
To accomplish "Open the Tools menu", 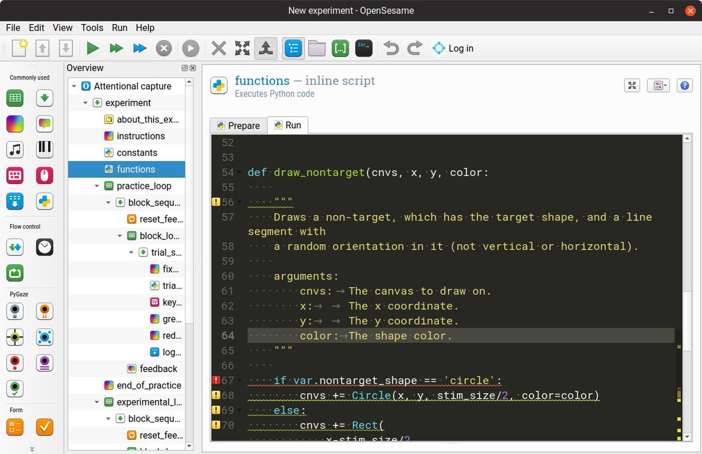I will click(92, 27).
